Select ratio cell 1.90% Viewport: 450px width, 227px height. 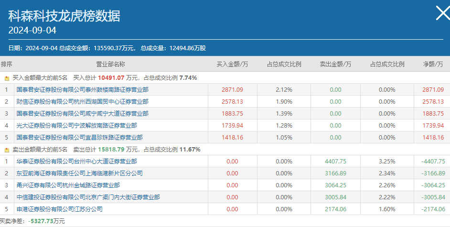point(284,102)
